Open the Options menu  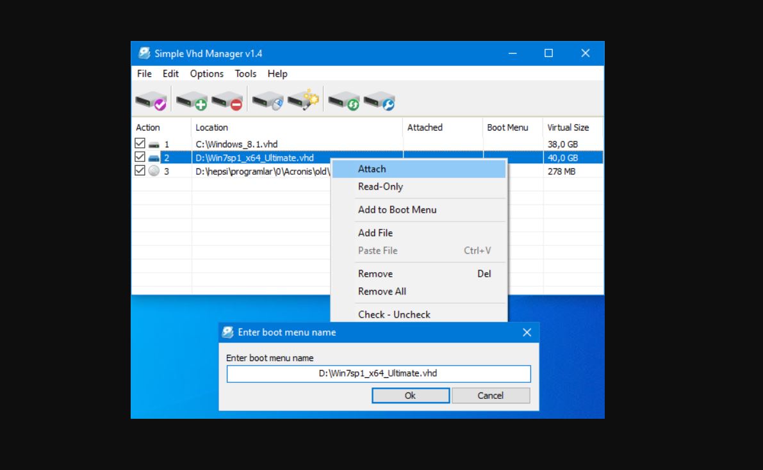tap(206, 74)
